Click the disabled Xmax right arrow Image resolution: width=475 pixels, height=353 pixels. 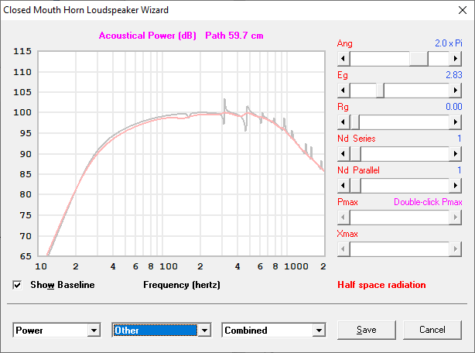click(x=456, y=249)
